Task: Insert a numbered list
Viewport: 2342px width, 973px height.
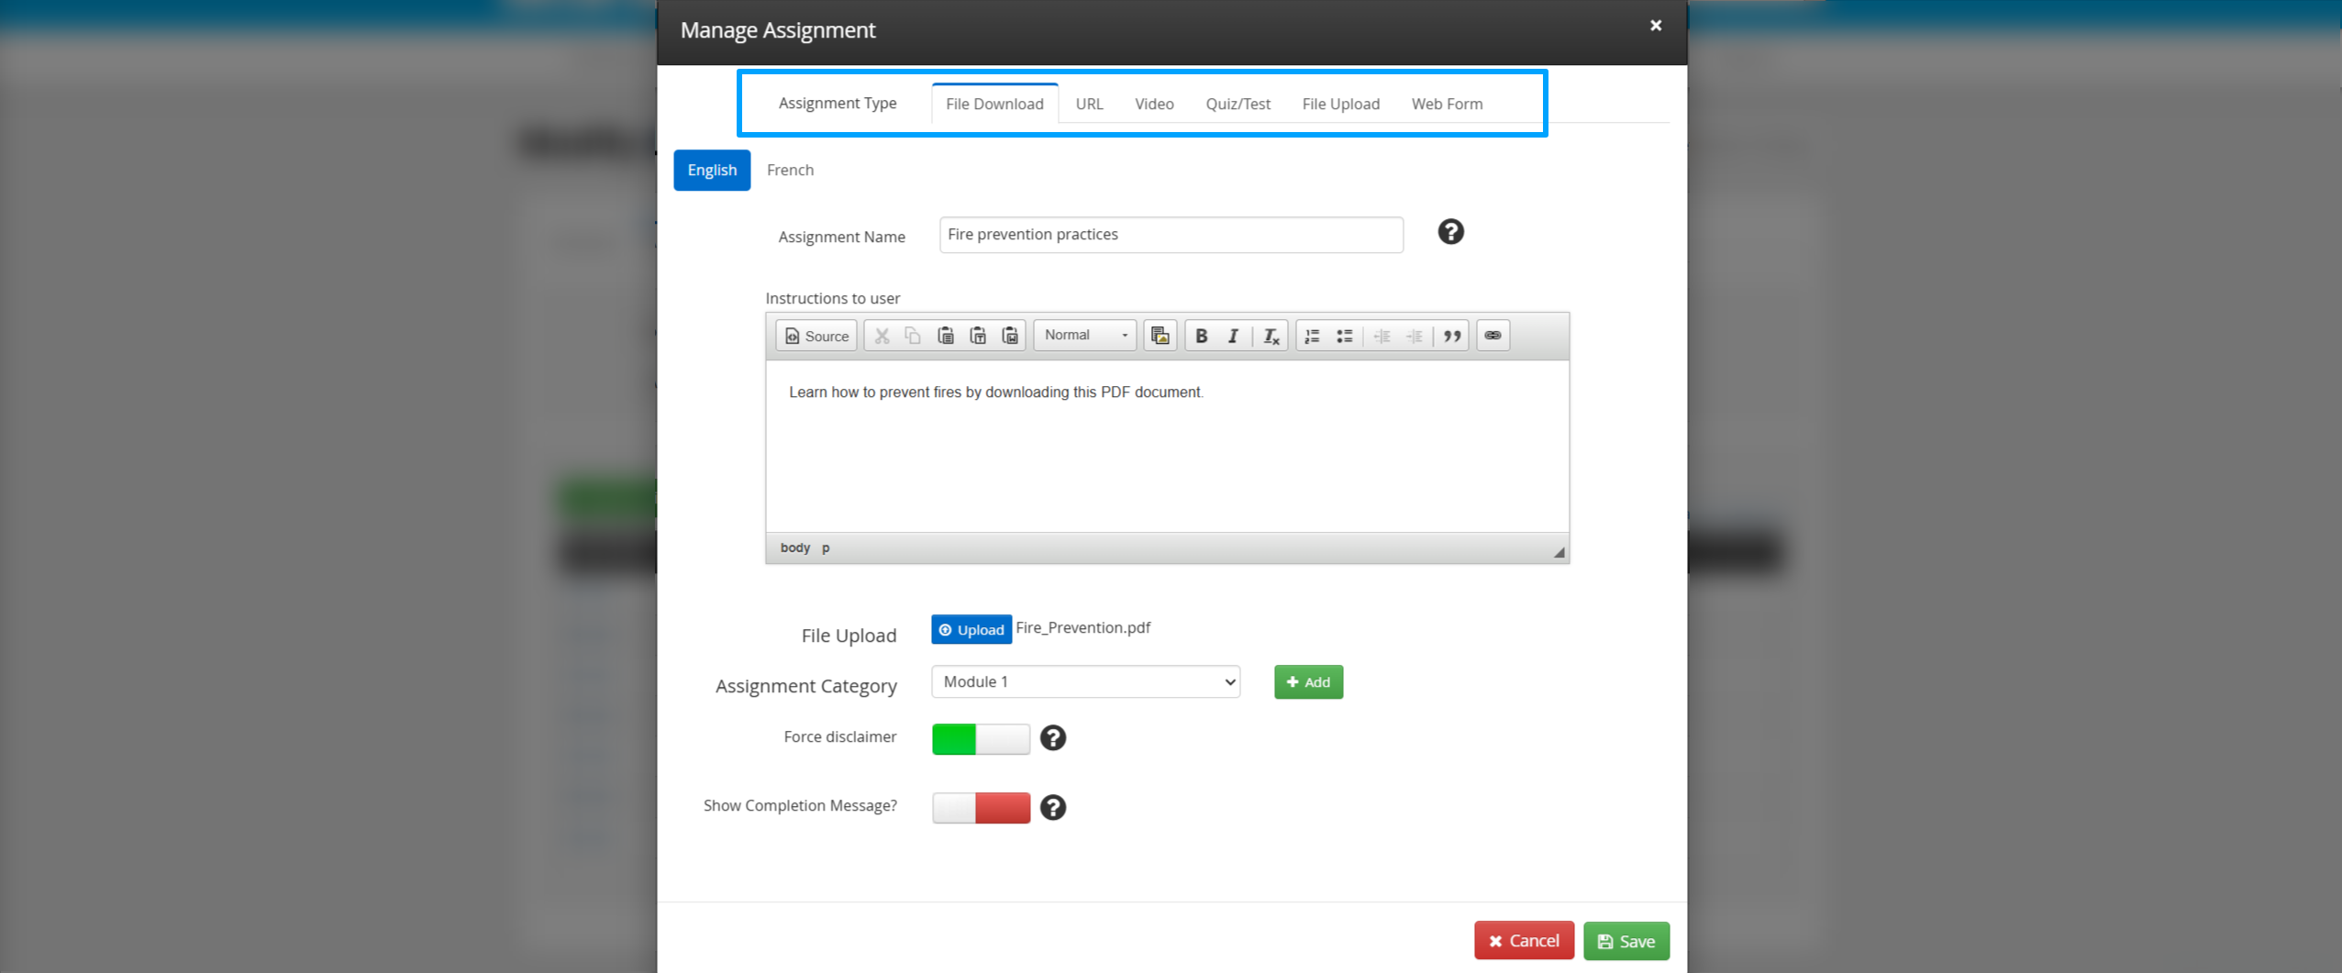Action: 1313,336
